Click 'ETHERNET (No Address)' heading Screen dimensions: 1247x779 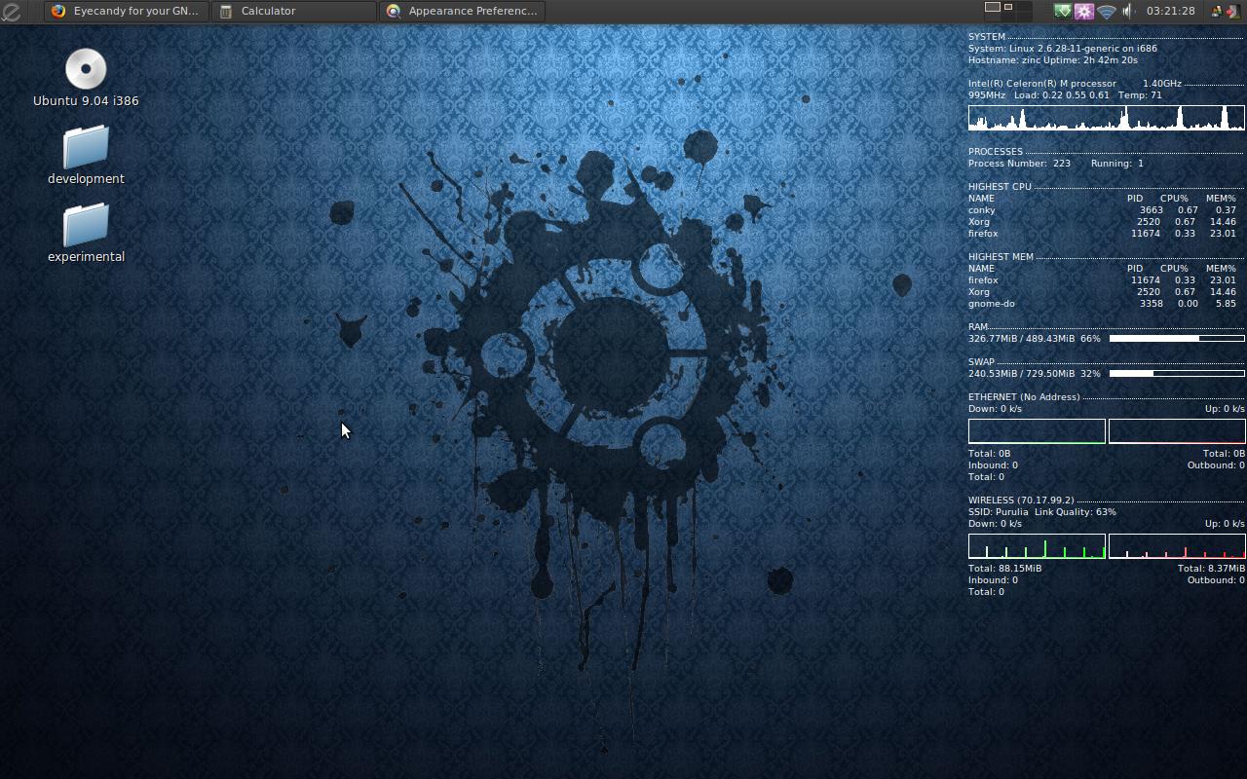pyautogui.click(x=1024, y=397)
